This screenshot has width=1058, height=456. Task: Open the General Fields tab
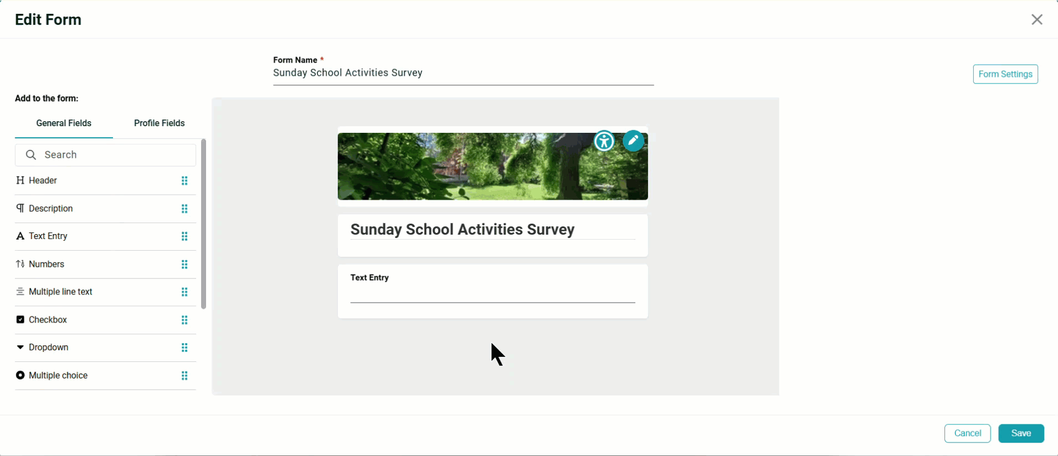(x=64, y=123)
